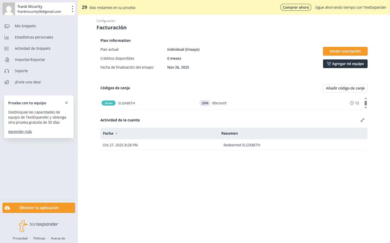Open Mis Snippets
Viewport: 390px width, 243px height.
click(25, 26)
